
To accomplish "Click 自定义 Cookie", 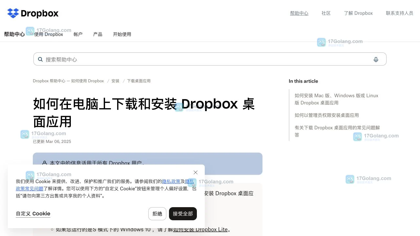I will tap(33, 214).
